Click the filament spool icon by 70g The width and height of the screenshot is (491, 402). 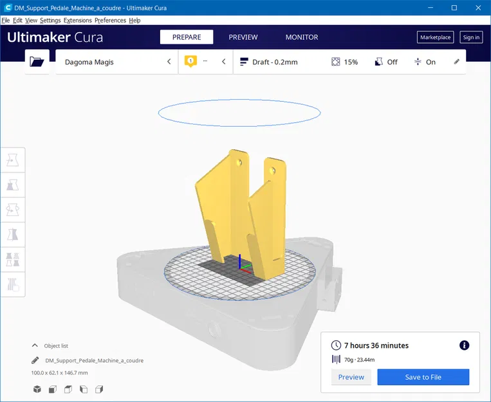(336, 359)
